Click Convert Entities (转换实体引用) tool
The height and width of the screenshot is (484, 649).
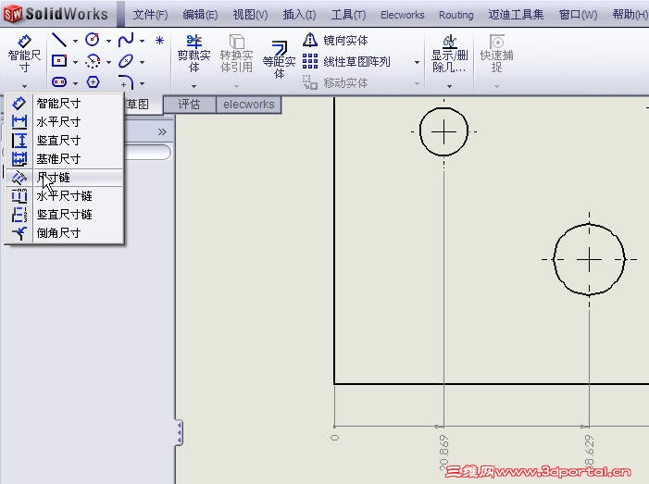[x=236, y=54]
